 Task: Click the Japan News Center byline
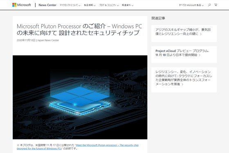[48, 40]
